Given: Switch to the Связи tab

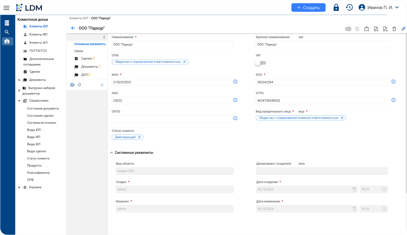Looking at the screenshot, I should point(79,51).
